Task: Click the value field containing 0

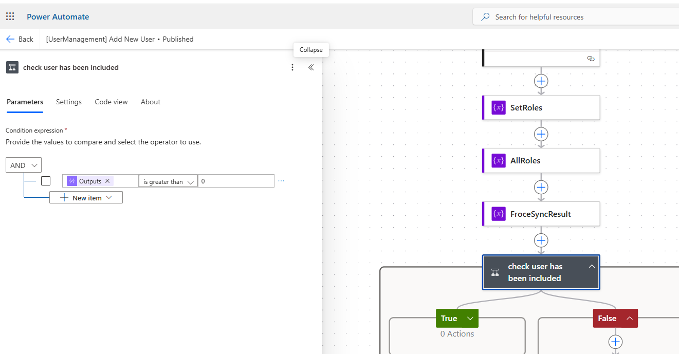Action: click(x=236, y=181)
